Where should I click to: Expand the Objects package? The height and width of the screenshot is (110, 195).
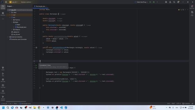(12, 30)
